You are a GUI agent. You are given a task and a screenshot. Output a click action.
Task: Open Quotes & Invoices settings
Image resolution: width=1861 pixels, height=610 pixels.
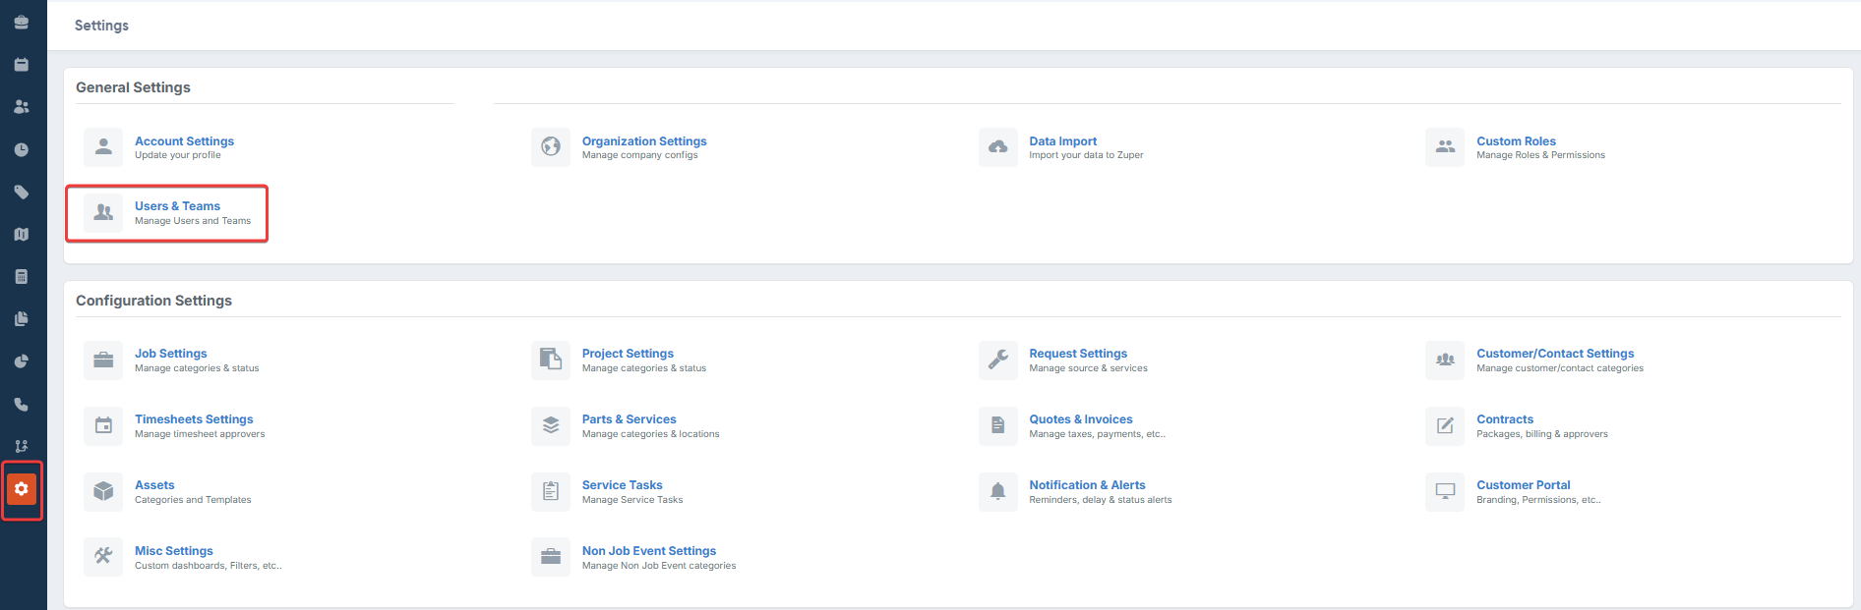pos(1081,419)
